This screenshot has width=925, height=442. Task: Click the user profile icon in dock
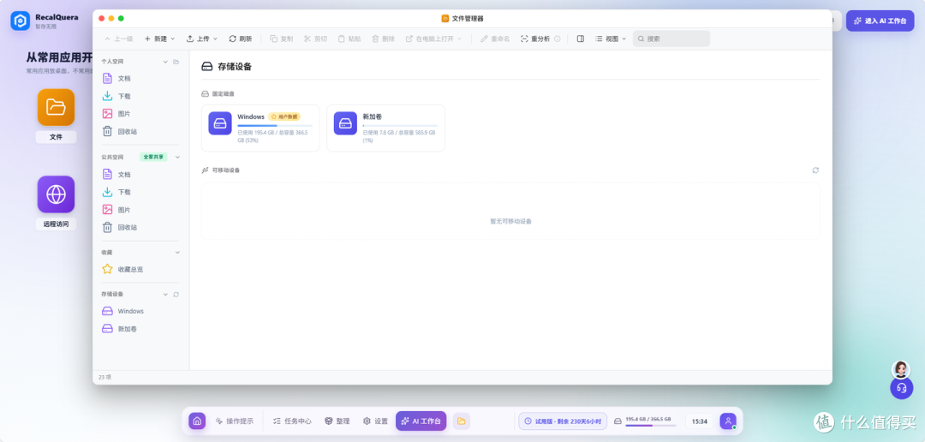coord(728,421)
